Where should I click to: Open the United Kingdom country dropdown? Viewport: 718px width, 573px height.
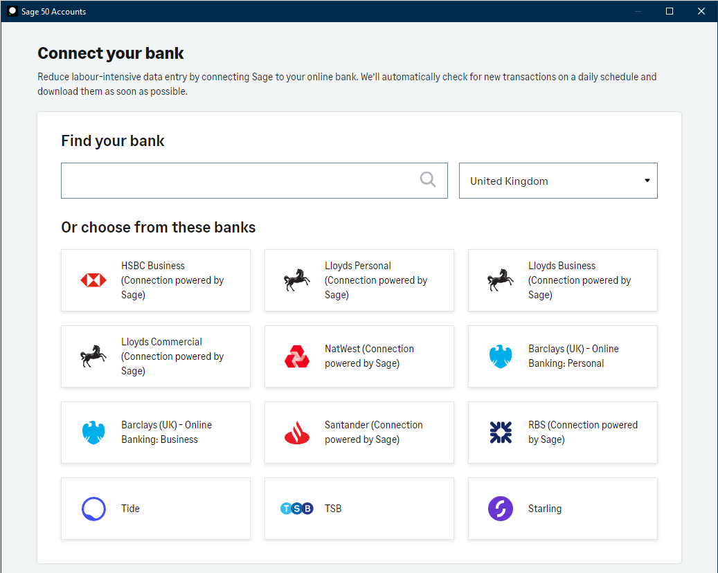pyautogui.click(x=557, y=181)
